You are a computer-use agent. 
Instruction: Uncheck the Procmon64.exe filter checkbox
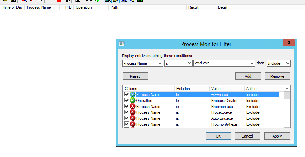pos(126,124)
